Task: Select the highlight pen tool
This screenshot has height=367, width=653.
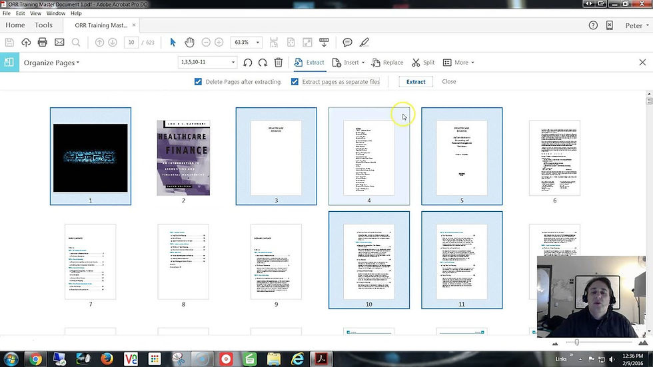Action: [364, 42]
